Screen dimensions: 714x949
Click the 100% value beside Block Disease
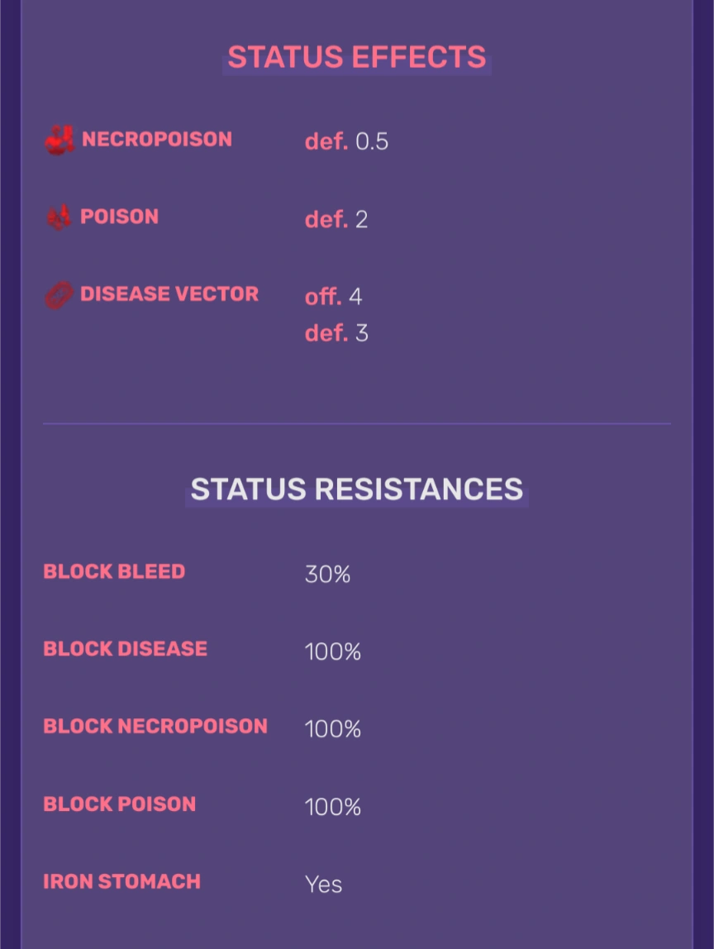tap(332, 652)
